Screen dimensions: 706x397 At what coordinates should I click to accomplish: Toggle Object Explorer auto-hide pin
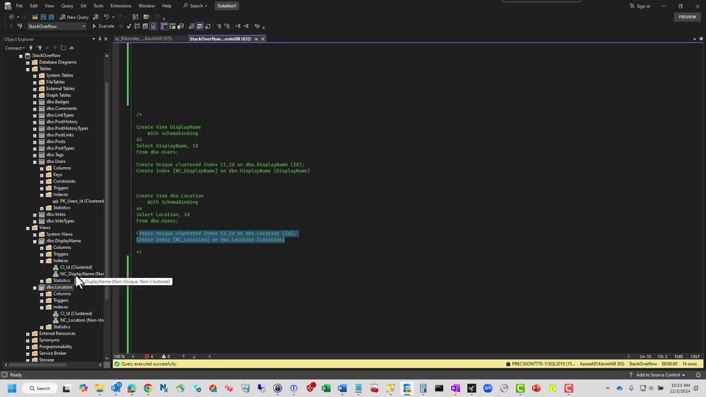tap(99, 39)
